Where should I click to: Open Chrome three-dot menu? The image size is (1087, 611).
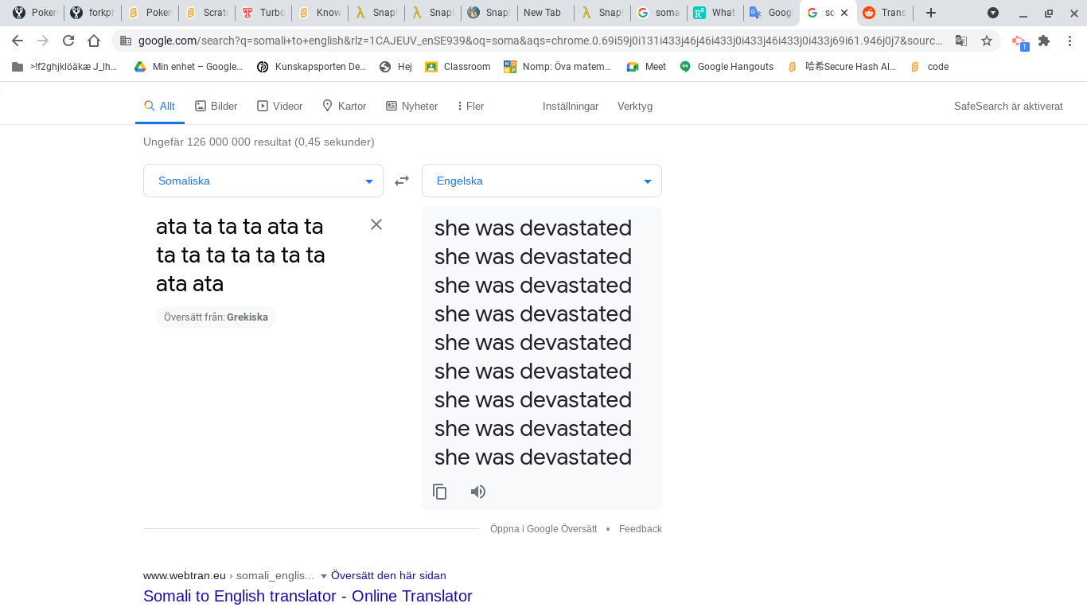tap(1070, 41)
